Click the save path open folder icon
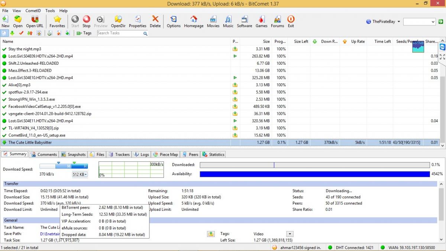446x251 pixels. 211,234
